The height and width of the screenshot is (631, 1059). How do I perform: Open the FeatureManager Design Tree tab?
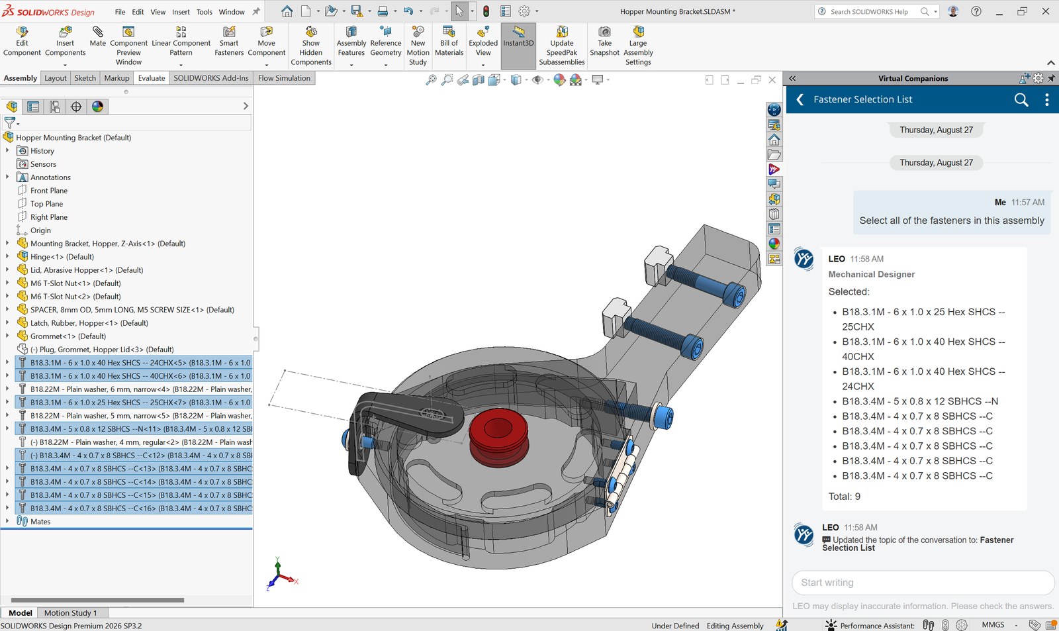(x=12, y=107)
